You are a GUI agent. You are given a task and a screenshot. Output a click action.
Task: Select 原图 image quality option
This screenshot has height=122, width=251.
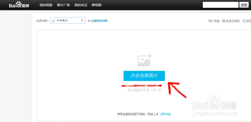pyautogui.click(x=244, y=21)
